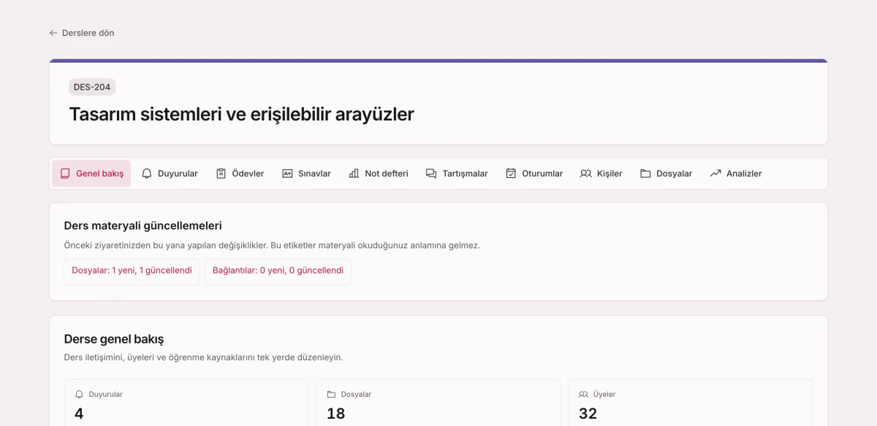Click the Derse genel bakış heading
The image size is (877, 426).
(114, 339)
